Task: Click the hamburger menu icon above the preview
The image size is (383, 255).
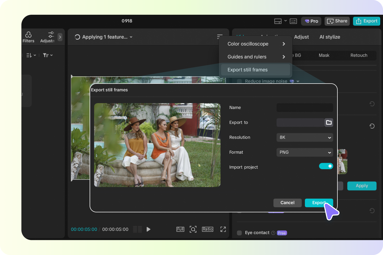Action: (x=220, y=37)
